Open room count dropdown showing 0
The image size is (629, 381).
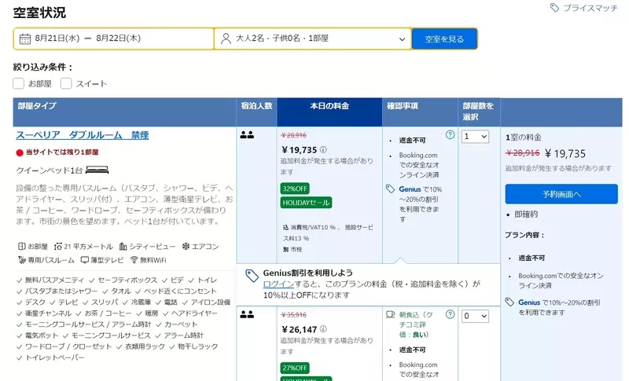point(475,316)
